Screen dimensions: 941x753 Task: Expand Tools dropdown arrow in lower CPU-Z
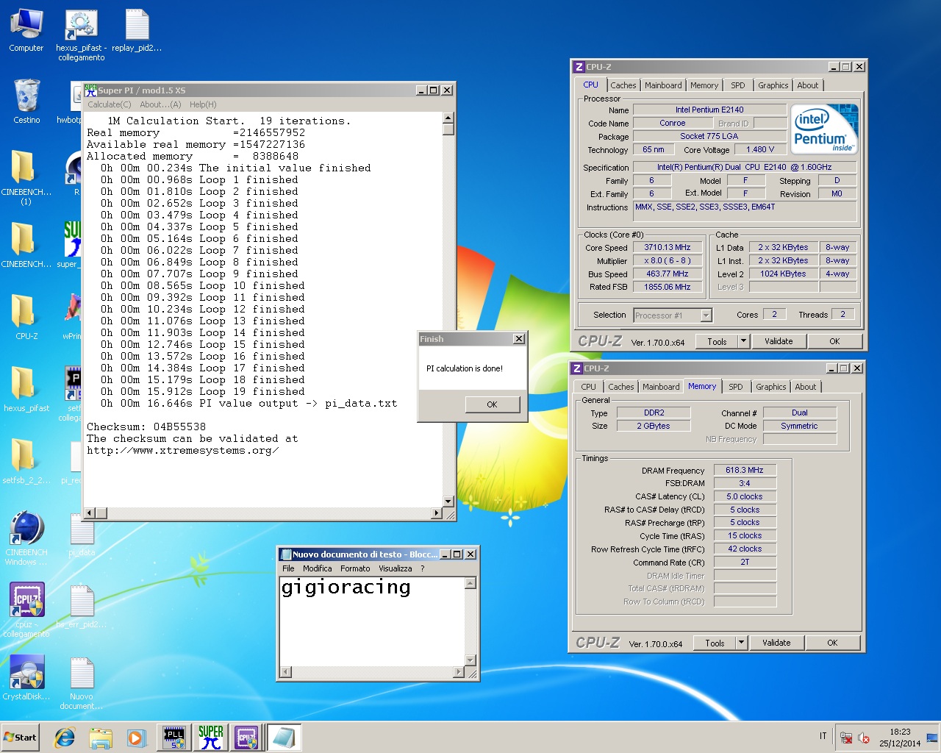click(741, 643)
